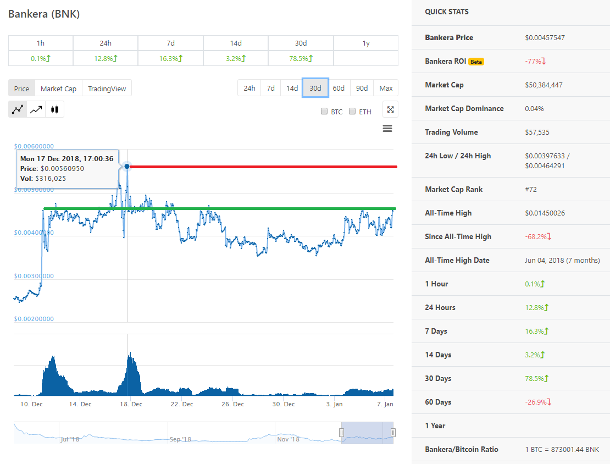Click the 18. Dec date axis label
The height and width of the screenshot is (464, 610).
click(131, 404)
